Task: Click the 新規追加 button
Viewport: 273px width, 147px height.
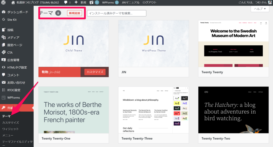Action: click(75, 13)
